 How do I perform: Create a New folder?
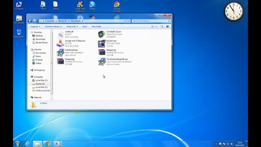[96, 27]
